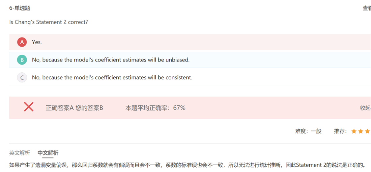Click the "Is Chang's Statement 2 correct?" question
This screenshot has height=172, width=371.
[x=49, y=22]
